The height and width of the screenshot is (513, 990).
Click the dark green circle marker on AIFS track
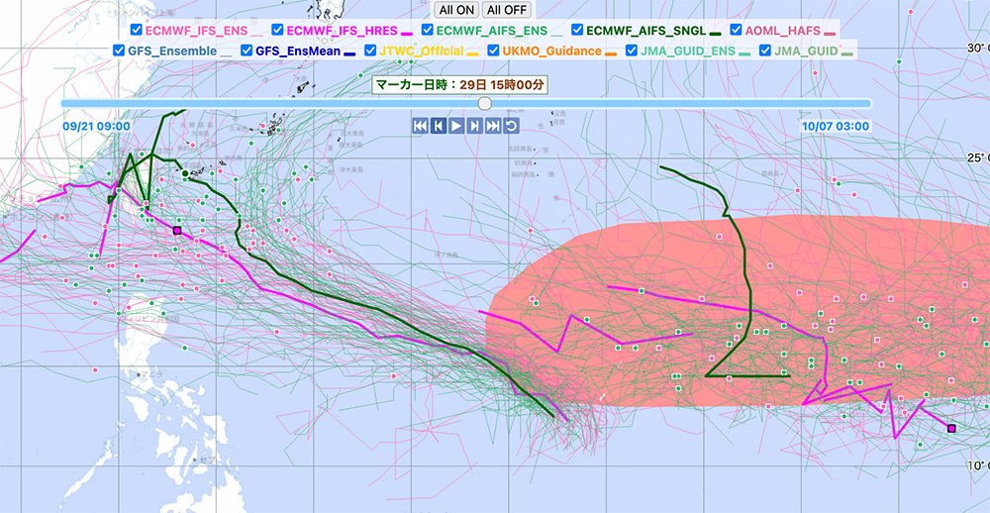point(185,173)
